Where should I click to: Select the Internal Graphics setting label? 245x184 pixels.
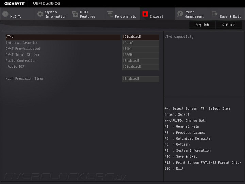22,43
